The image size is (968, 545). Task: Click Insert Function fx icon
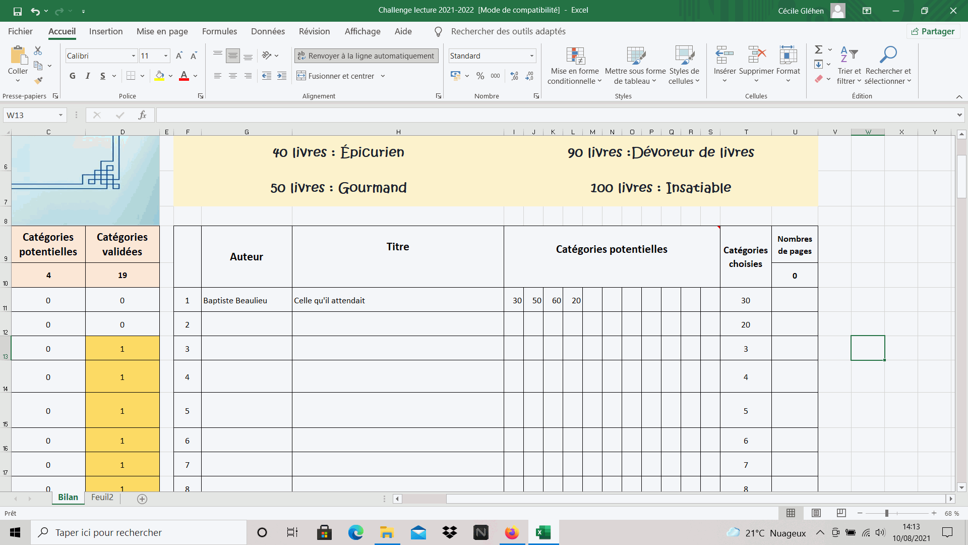click(142, 115)
